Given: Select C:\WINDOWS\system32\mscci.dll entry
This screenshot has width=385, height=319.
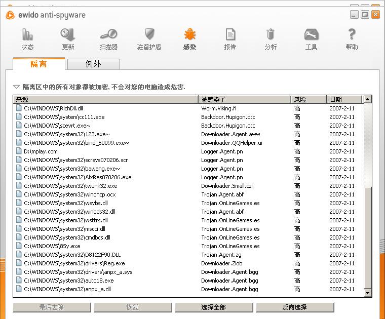Looking at the screenshot, I should coord(64,229).
